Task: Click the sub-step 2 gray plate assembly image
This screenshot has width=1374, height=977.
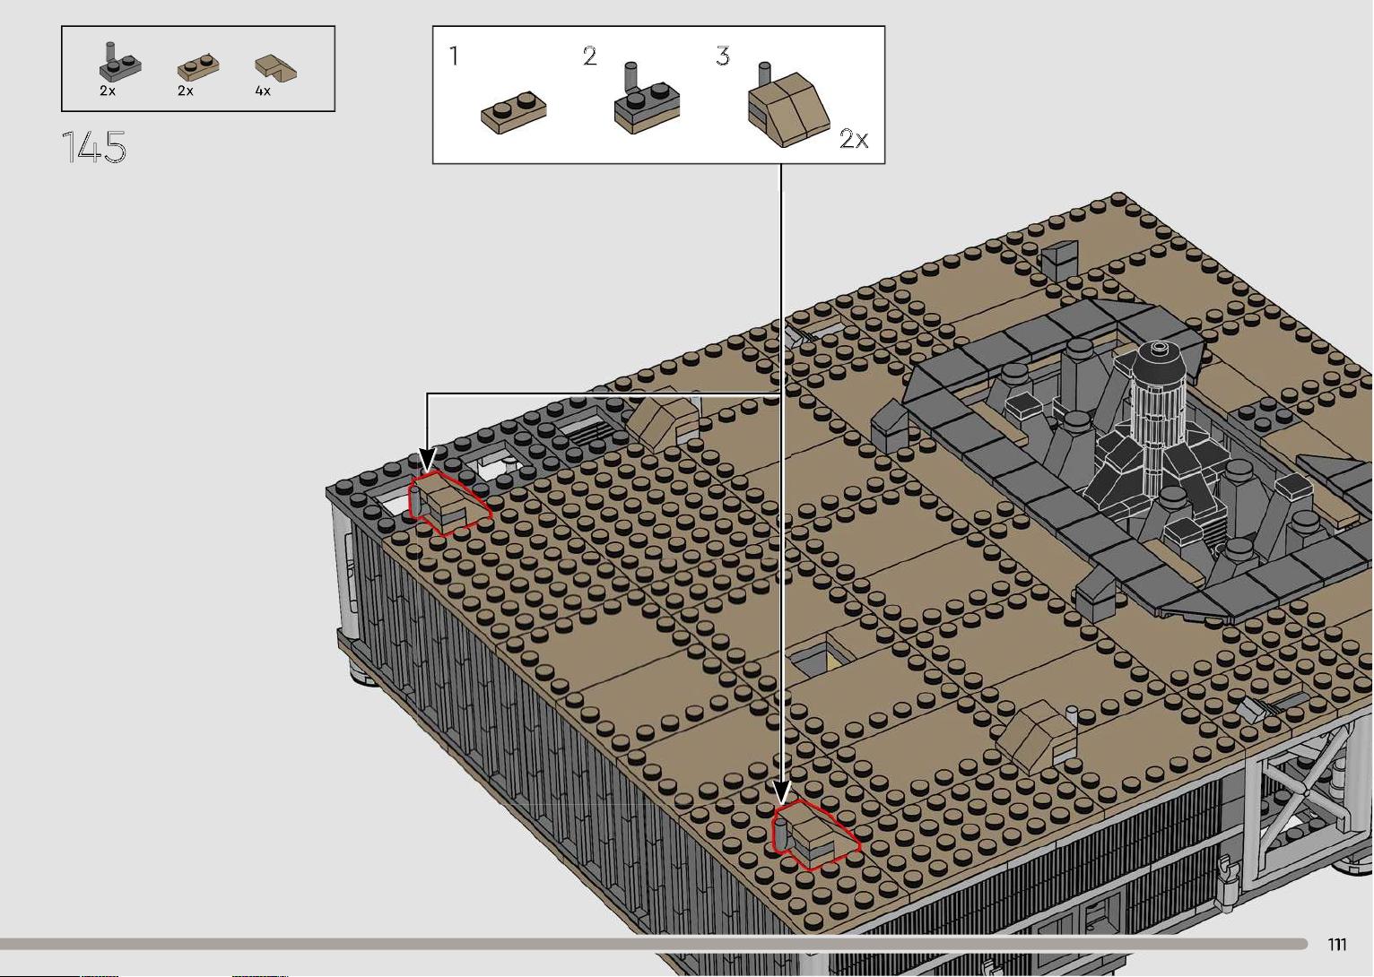Action: click(645, 99)
